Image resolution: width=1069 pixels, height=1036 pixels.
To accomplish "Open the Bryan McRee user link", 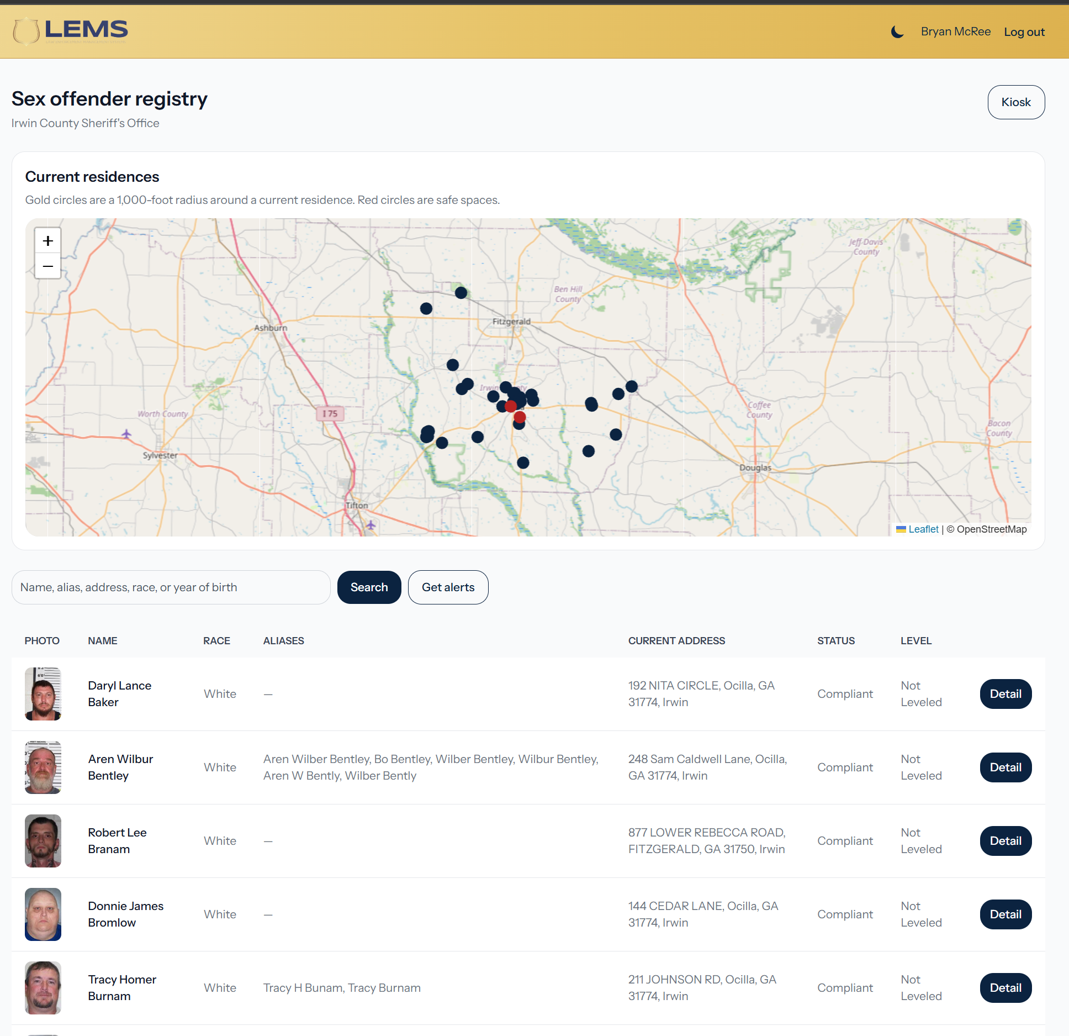I will [955, 31].
